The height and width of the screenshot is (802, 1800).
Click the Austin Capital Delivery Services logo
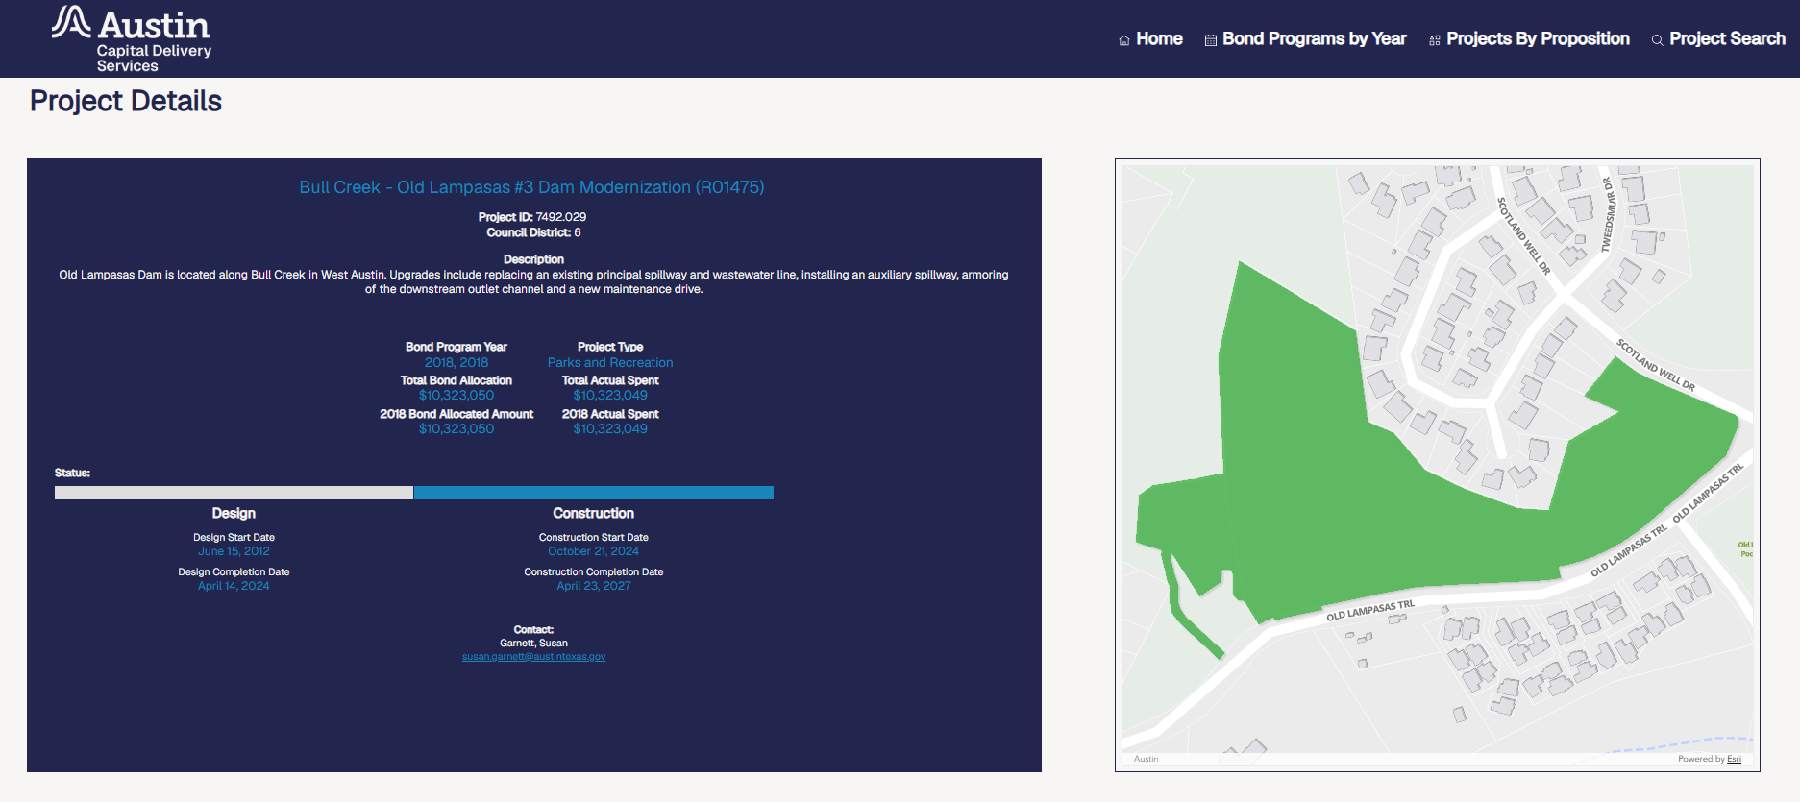pyautogui.click(x=132, y=38)
